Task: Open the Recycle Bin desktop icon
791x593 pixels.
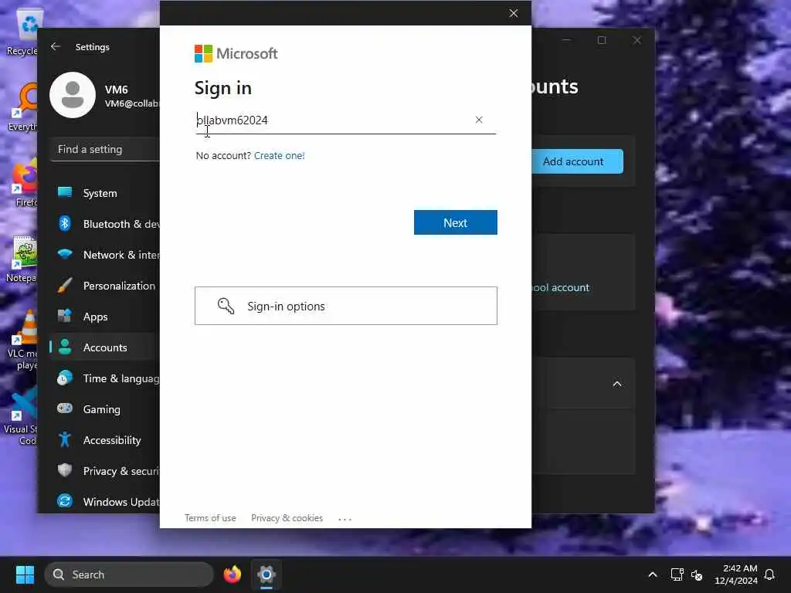Action: tap(22, 32)
